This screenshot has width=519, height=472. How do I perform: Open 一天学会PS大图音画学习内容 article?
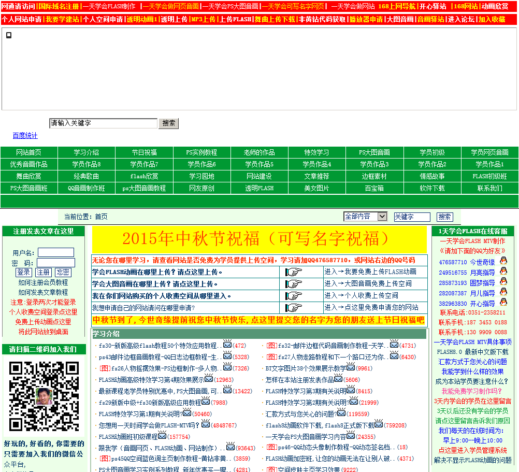306,437
